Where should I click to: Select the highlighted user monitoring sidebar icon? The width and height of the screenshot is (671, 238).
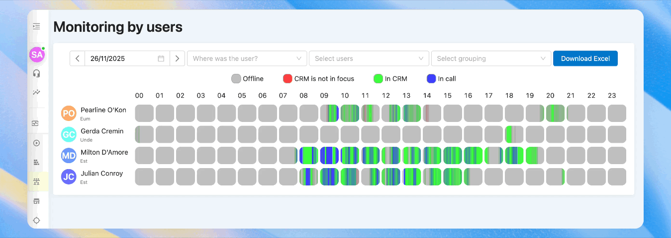[x=36, y=181]
